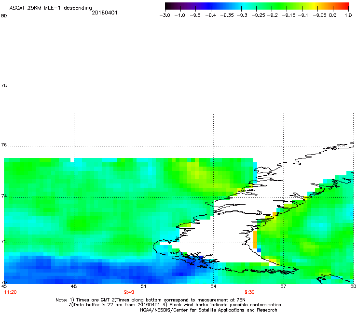357x313 pixels.
Task: Click the title text "ASCAT 25KM MLE-1 descending"
Action: click(51, 8)
